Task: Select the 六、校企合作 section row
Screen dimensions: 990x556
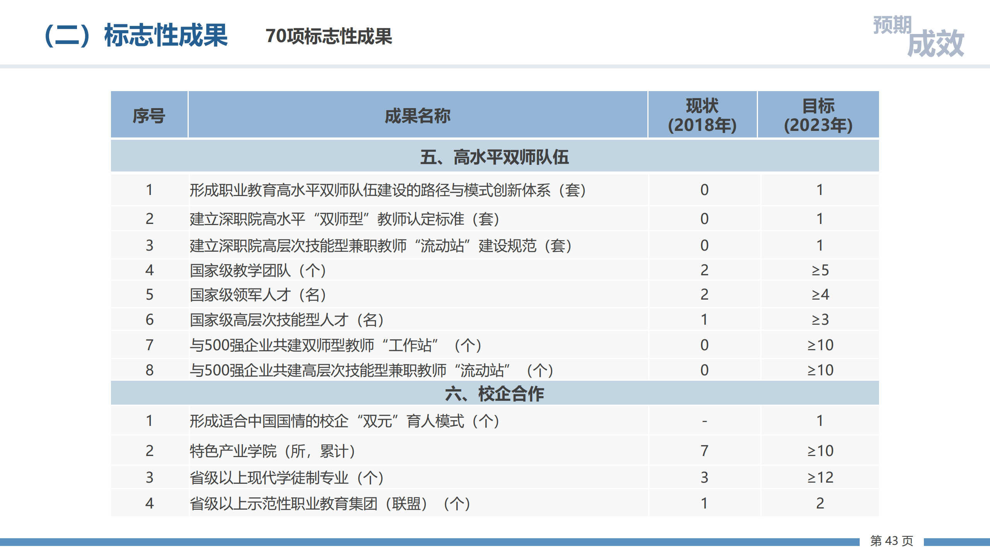Action: pos(494,393)
